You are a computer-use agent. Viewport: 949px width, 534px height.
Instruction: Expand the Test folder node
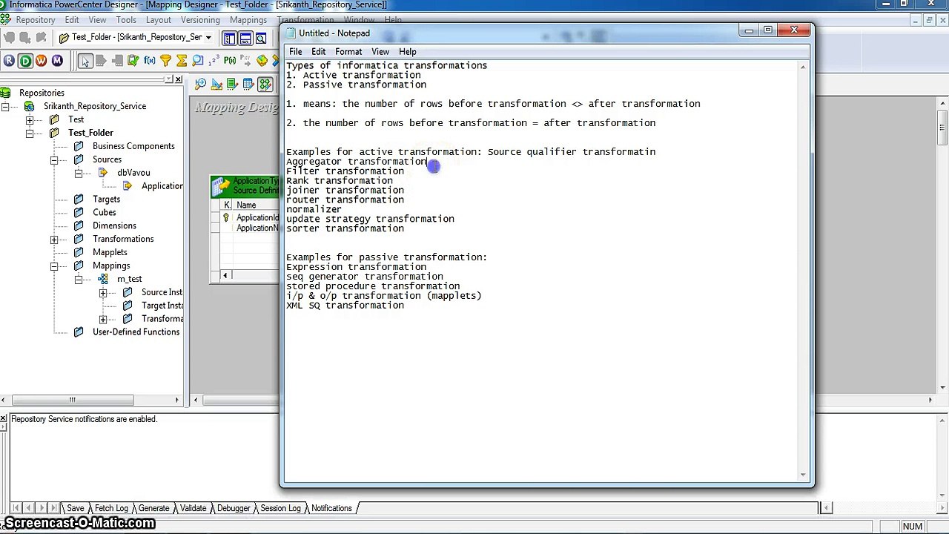click(30, 119)
